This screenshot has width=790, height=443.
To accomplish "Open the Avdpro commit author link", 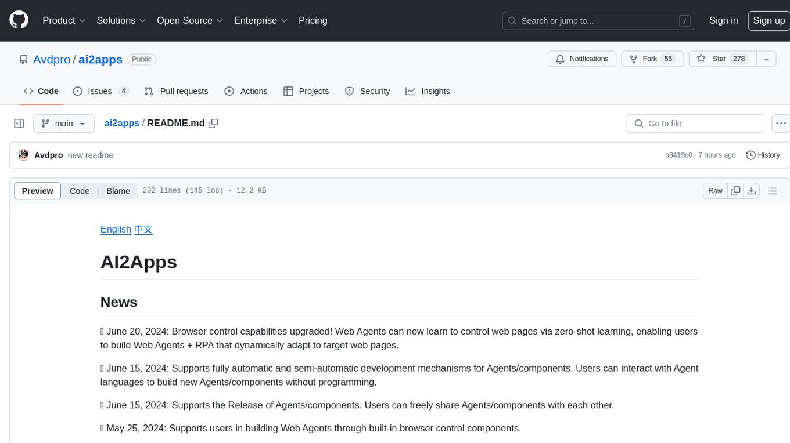I will click(49, 155).
